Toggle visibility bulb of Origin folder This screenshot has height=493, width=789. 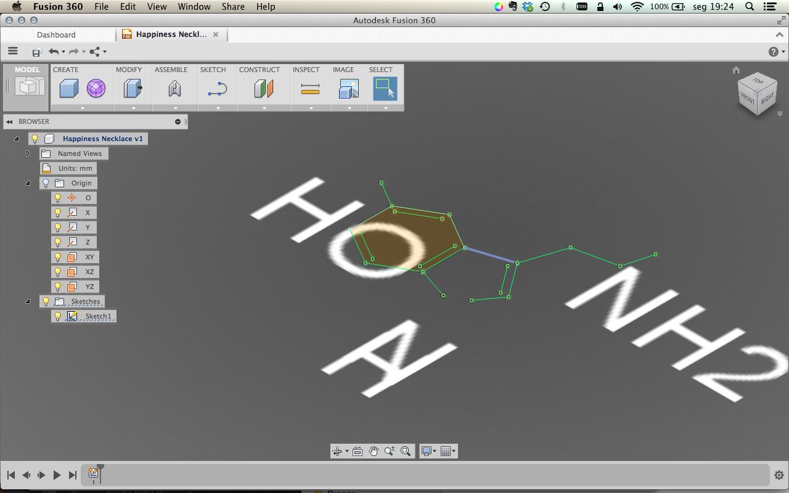coord(46,183)
